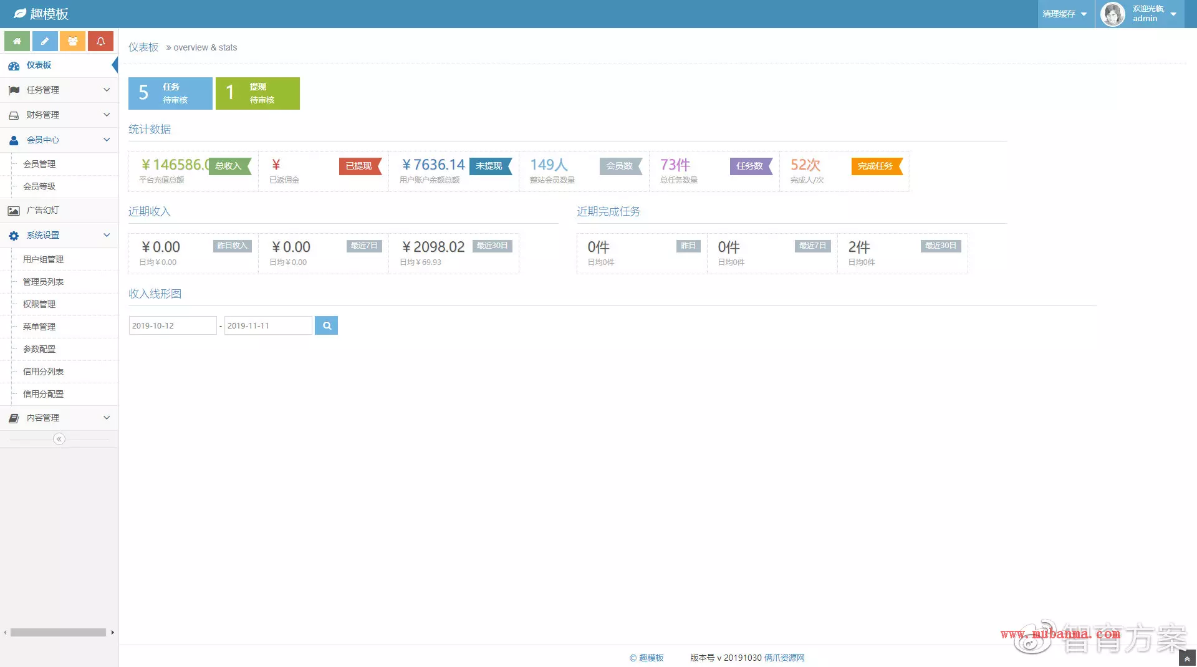Screen dimensions: 1197x667
Task: Click the scroll-to-top arrow icon
Action: (x=1186, y=658)
